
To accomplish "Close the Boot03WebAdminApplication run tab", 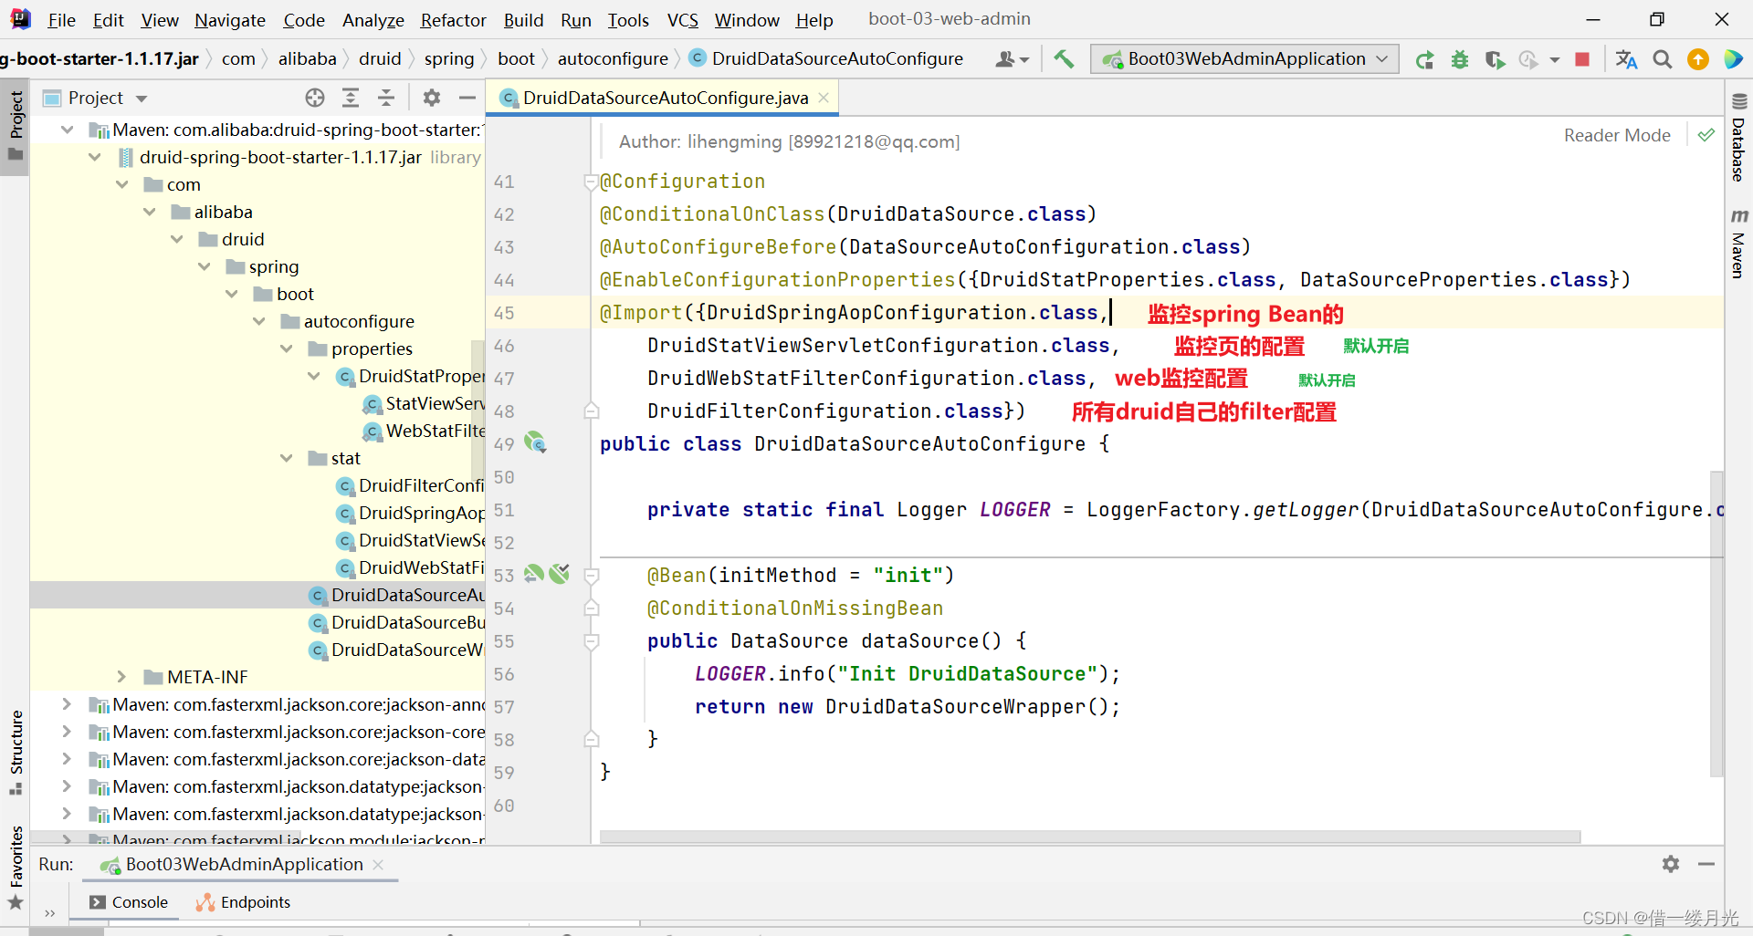I will 378,864.
